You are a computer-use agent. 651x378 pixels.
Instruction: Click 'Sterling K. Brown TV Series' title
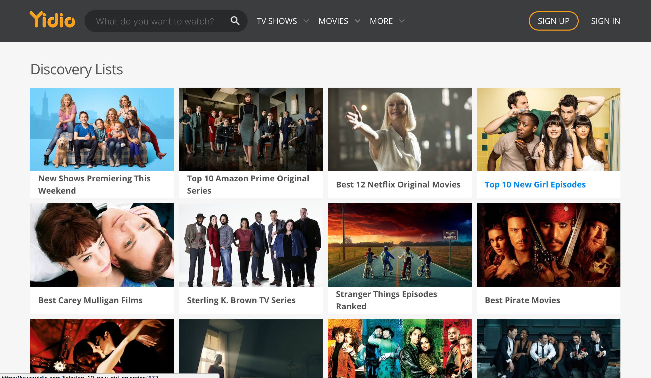click(x=241, y=300)
